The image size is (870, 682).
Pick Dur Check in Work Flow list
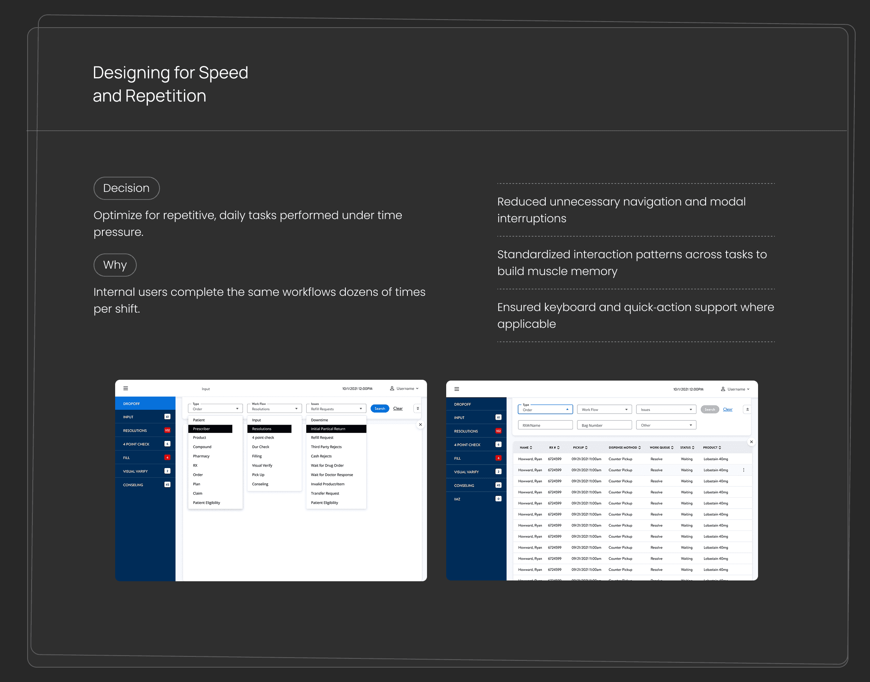(261, 447)
